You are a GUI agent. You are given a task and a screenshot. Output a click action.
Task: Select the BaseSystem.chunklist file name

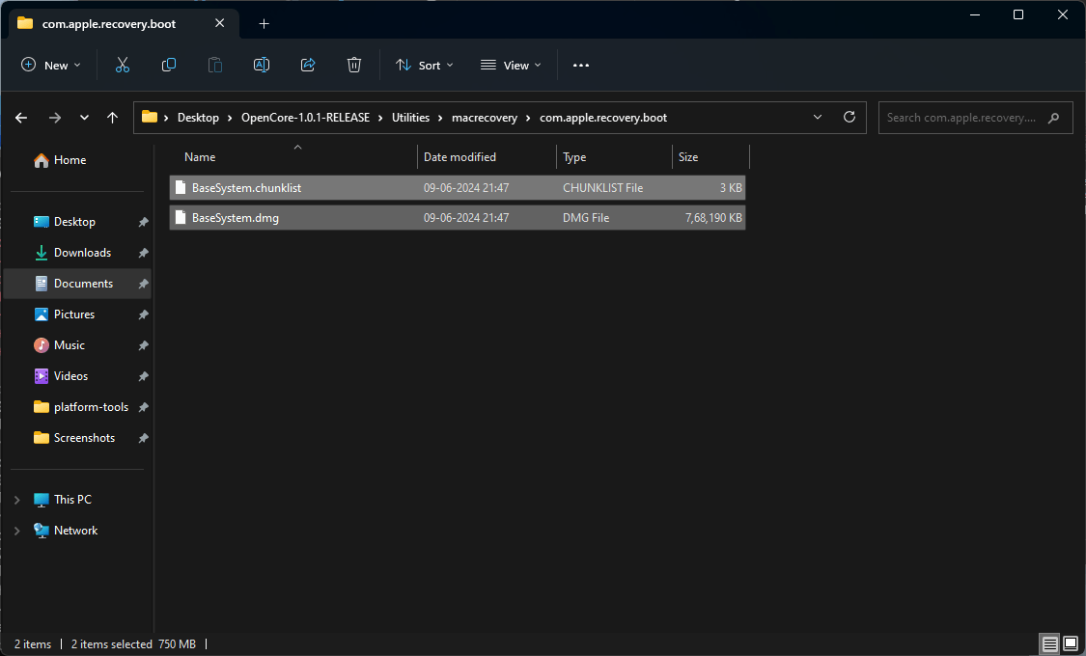pos(246,187)
